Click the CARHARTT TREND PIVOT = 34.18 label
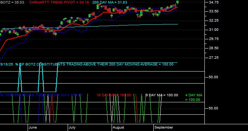The image size is (248, 131). 59,2
